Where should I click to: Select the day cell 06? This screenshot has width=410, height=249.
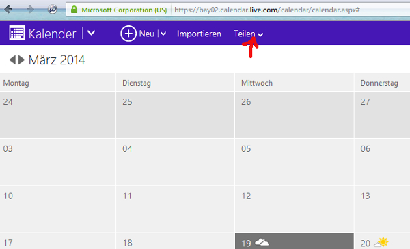tap(382, 162)
